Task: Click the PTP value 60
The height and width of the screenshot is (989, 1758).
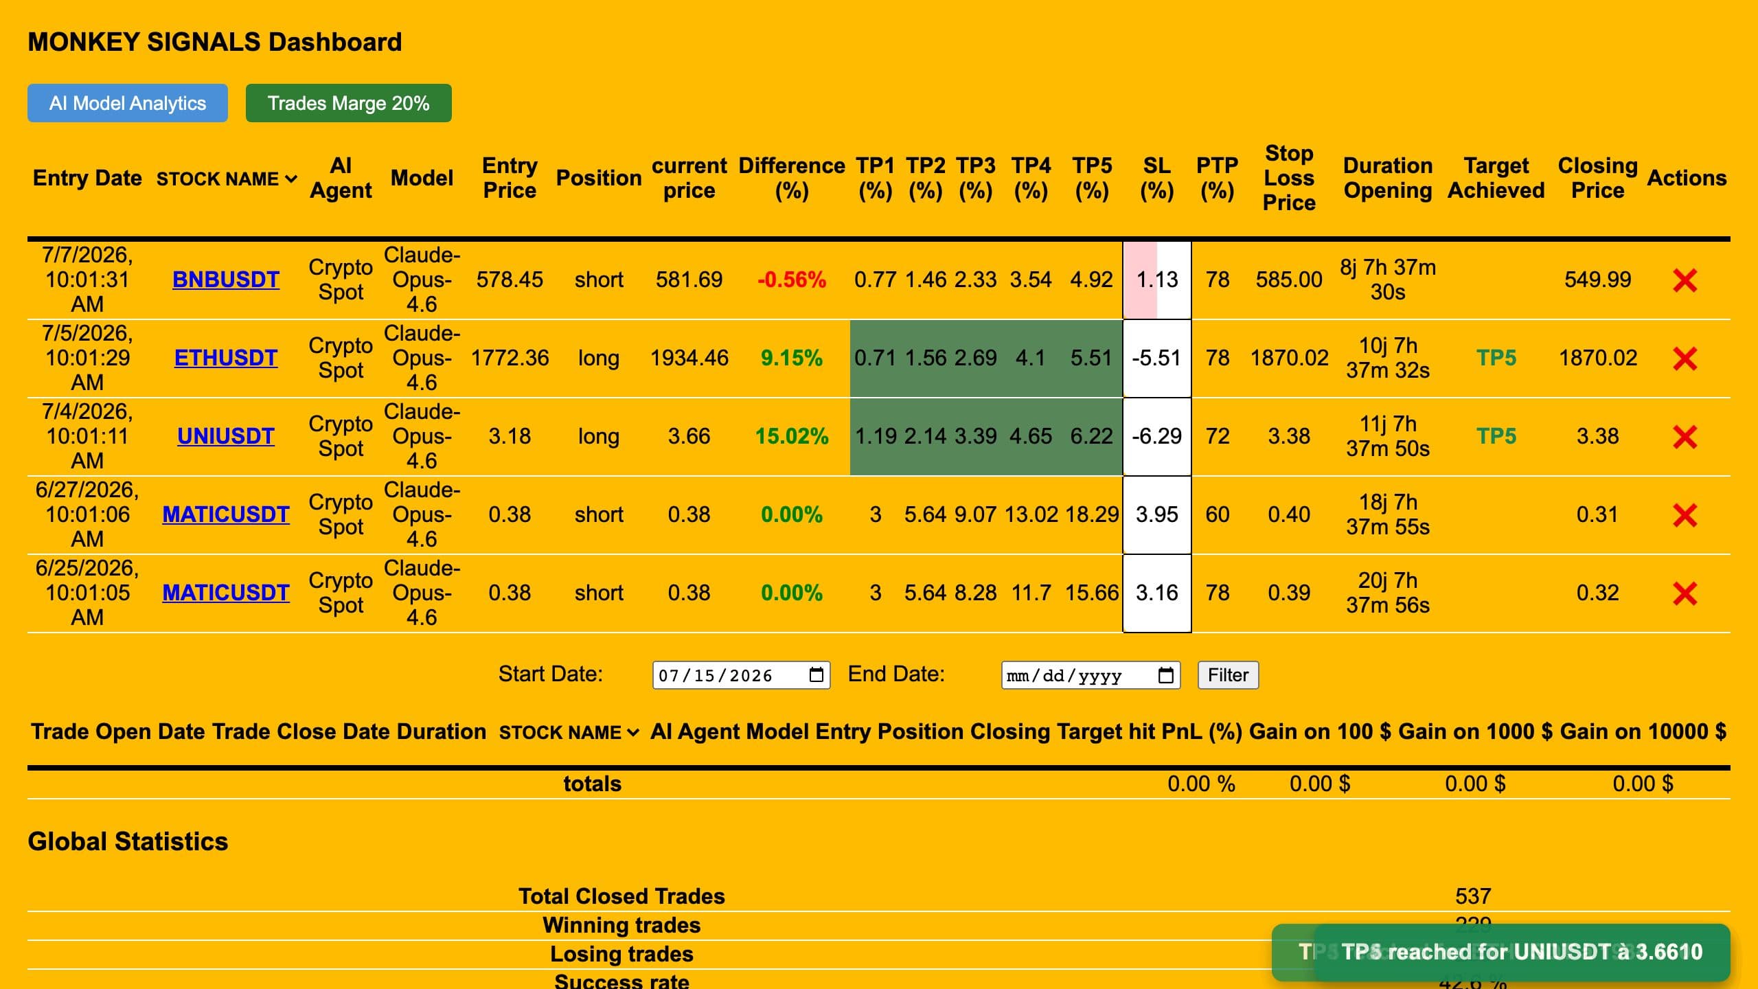Action: click(1218, 514)
